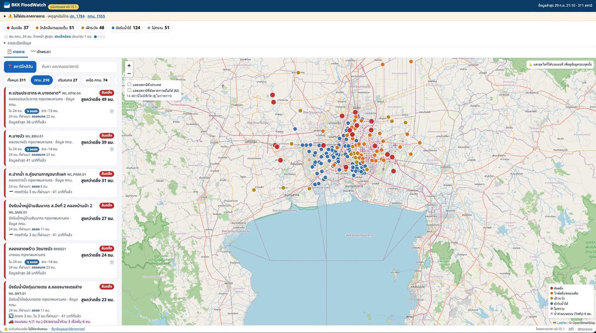Click the สถานีใกล้ฉัน button
Viewport: 596px width, 333px height.
point(20,67)
